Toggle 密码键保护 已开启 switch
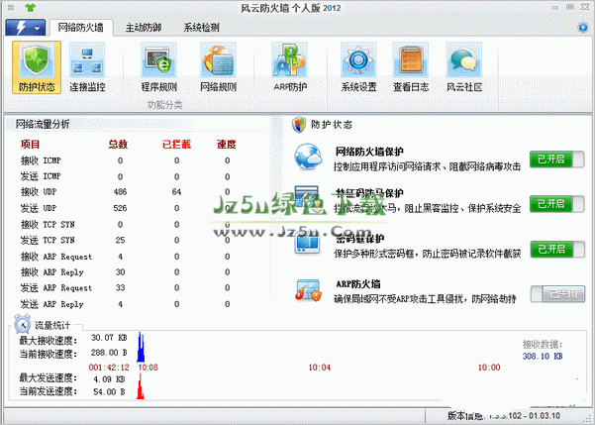The image size is (595, 425). [557, 249]
